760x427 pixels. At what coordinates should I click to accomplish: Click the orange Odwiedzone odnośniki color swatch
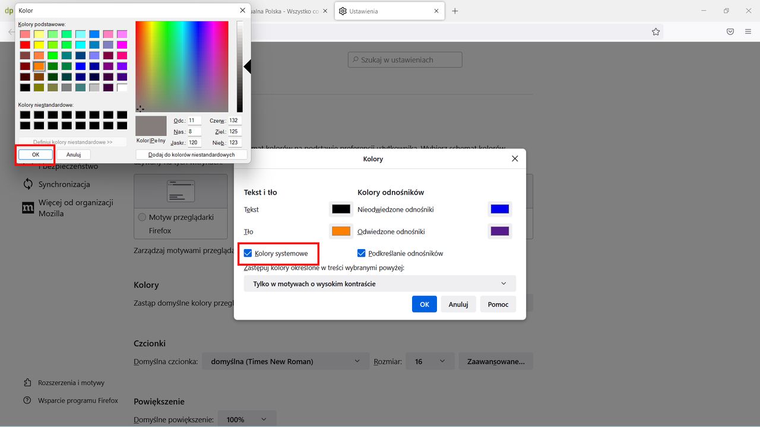pyautogui.click(x=340, y=231)
